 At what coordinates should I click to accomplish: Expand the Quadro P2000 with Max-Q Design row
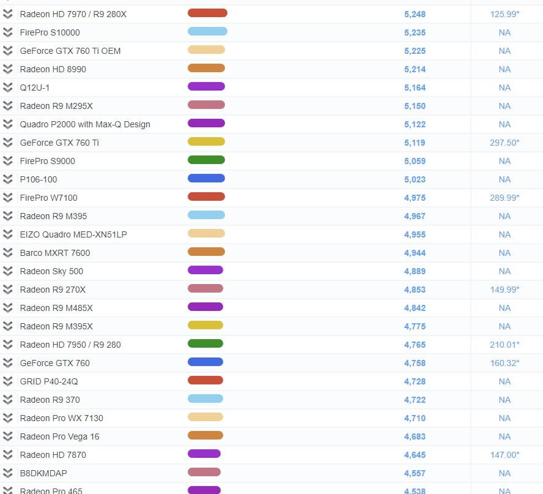[x=7, y=124]
